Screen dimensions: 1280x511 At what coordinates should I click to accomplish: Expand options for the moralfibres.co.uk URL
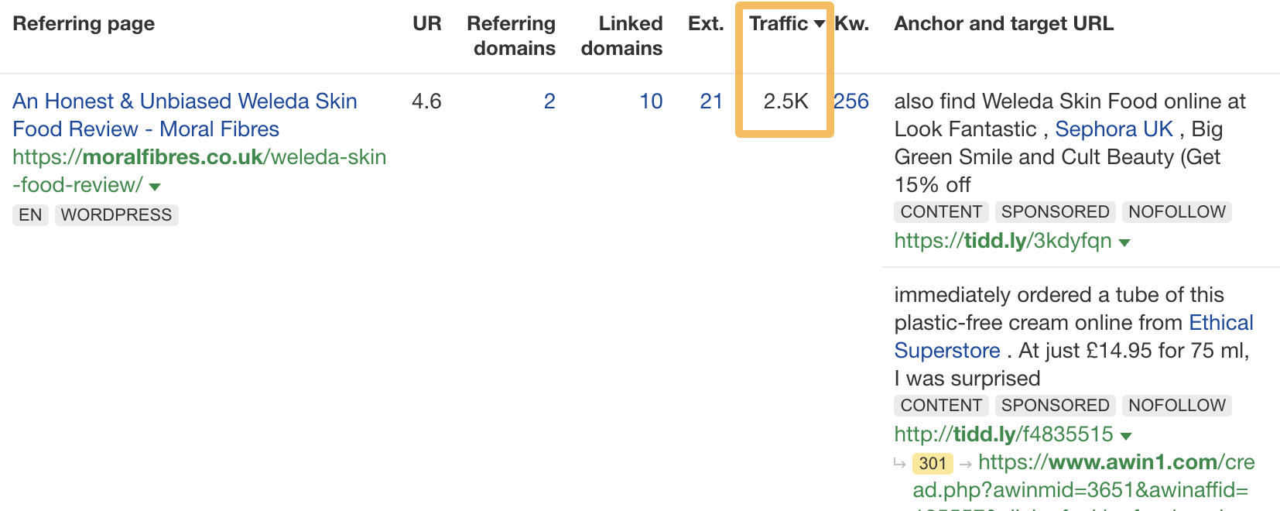(153, 185)
